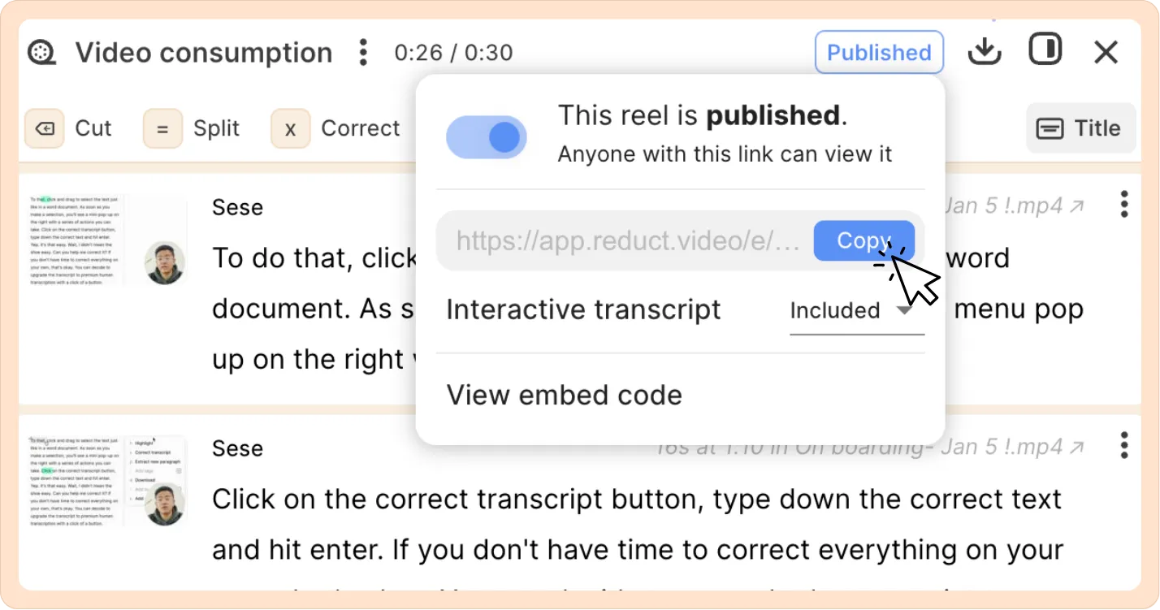Screen dimensions: 1160x610
Task: Select the Cut backspace key icon
Action: pyautogui.click(x=45, y=129)
